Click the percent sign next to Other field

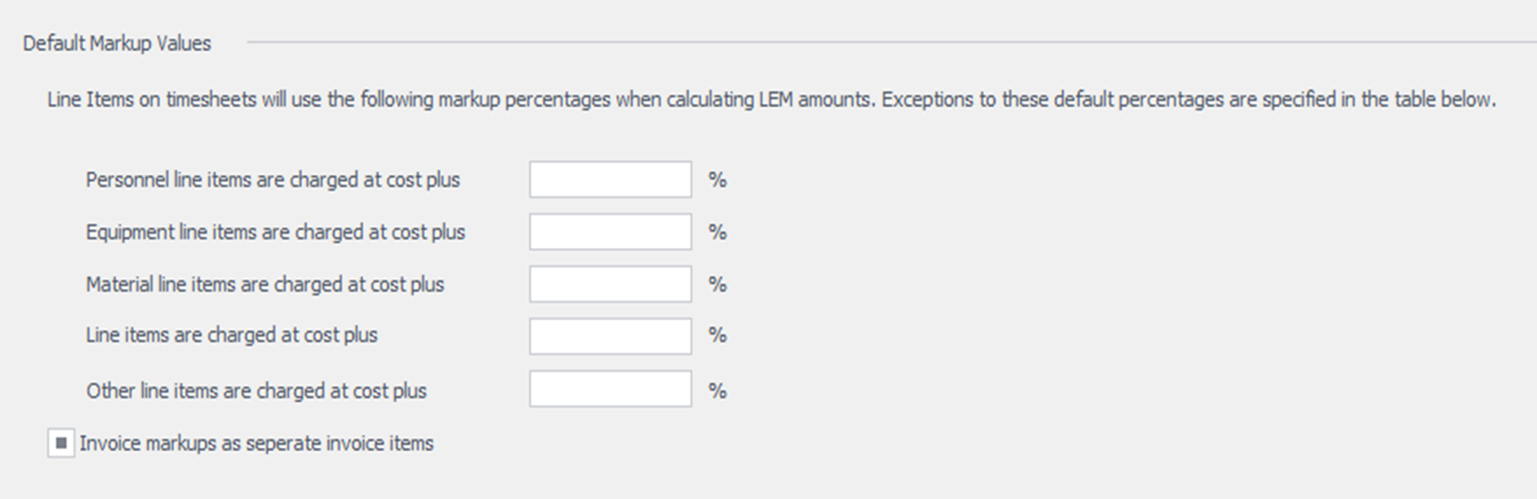pyautogui.click(x=717, y=391)
